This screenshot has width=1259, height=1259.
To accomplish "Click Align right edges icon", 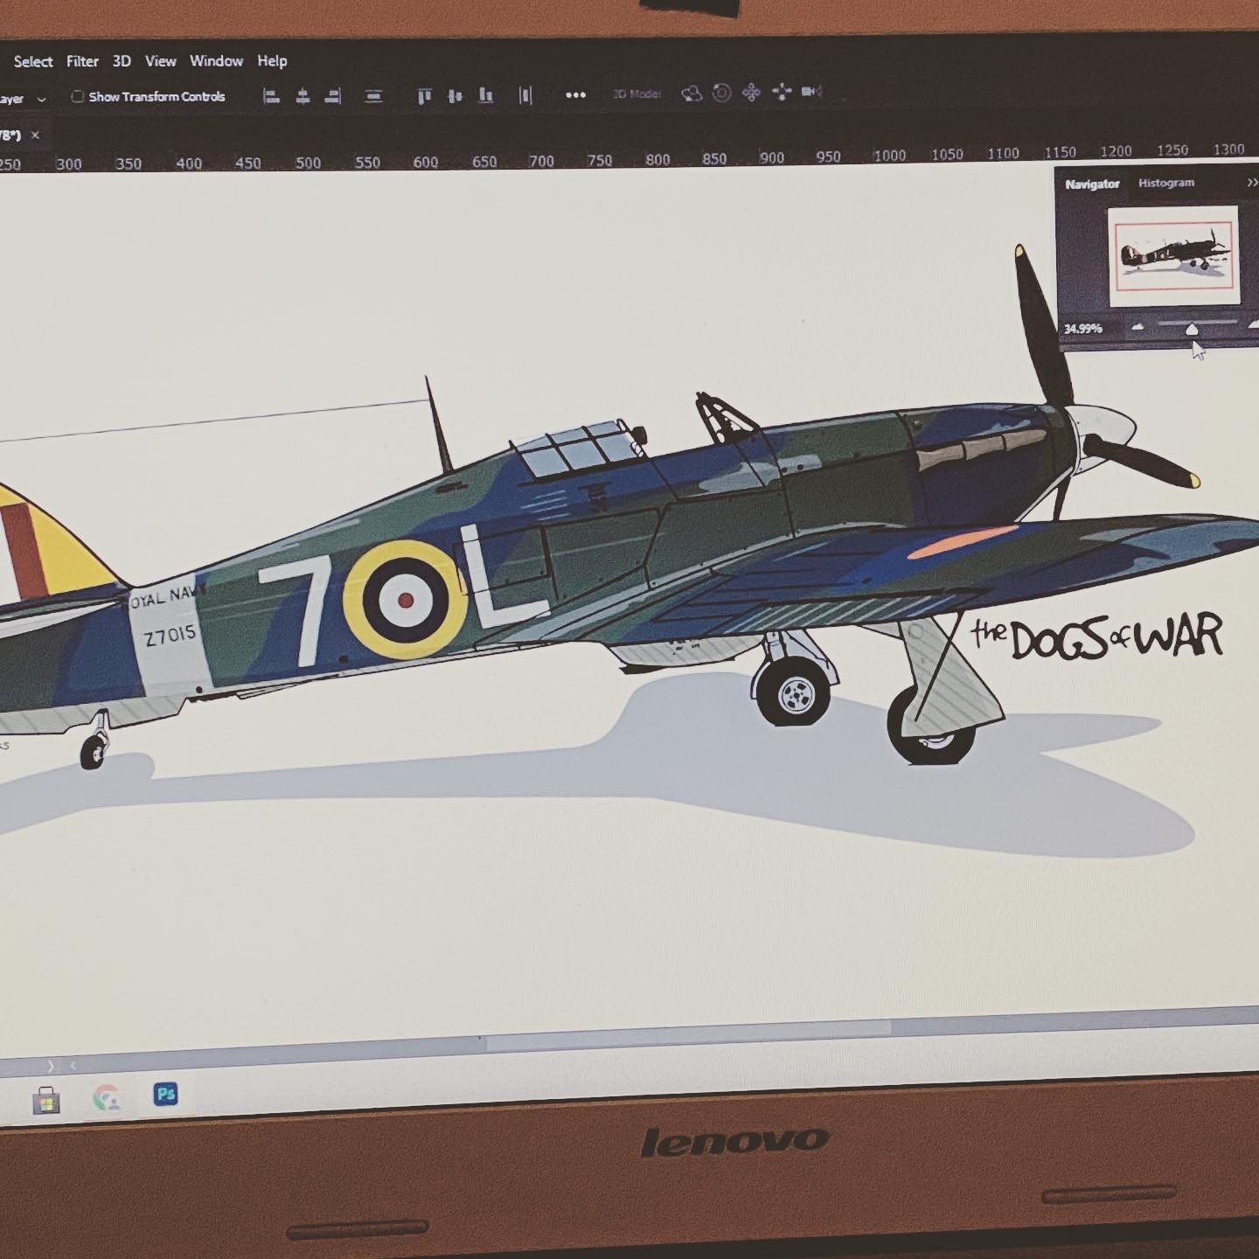I will pos(332,96).
